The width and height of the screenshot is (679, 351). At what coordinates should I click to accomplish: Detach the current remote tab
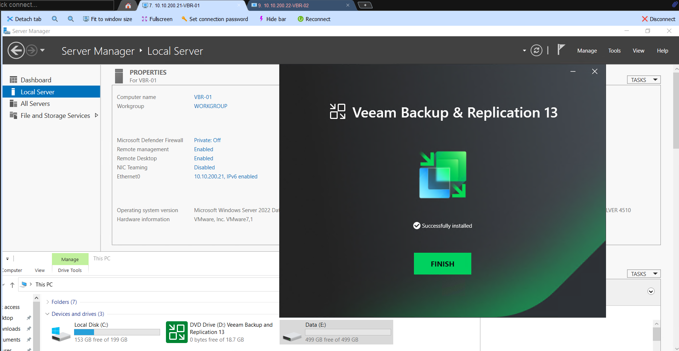pos(24,19)
